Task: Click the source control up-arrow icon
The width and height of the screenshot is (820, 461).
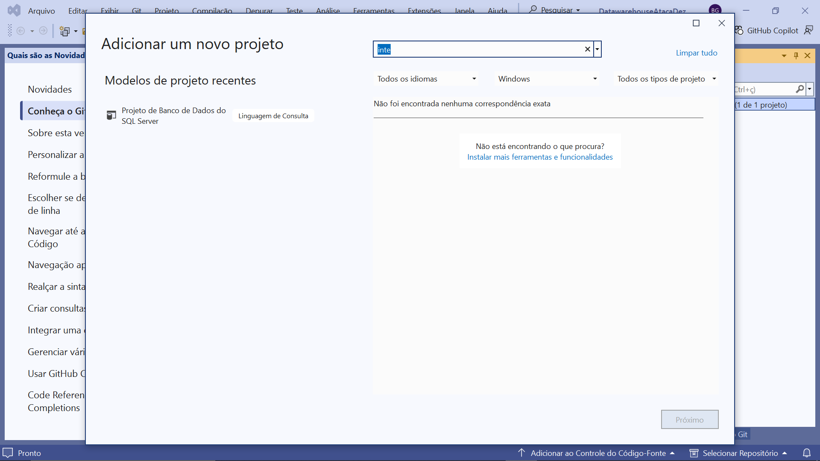Action: point(521,452)
